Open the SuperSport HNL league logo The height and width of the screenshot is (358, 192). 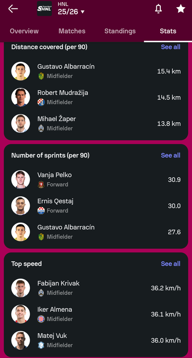(x=44, y=9)
